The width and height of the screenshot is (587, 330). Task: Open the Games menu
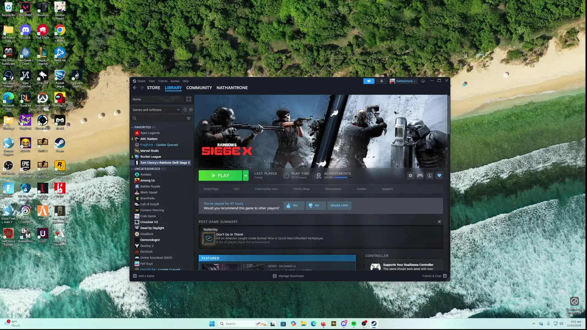coord(175,81)
